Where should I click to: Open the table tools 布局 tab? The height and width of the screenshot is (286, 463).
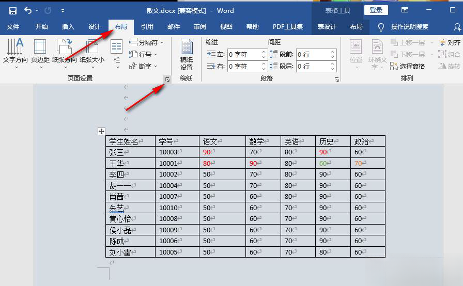[x=356, y=27]
